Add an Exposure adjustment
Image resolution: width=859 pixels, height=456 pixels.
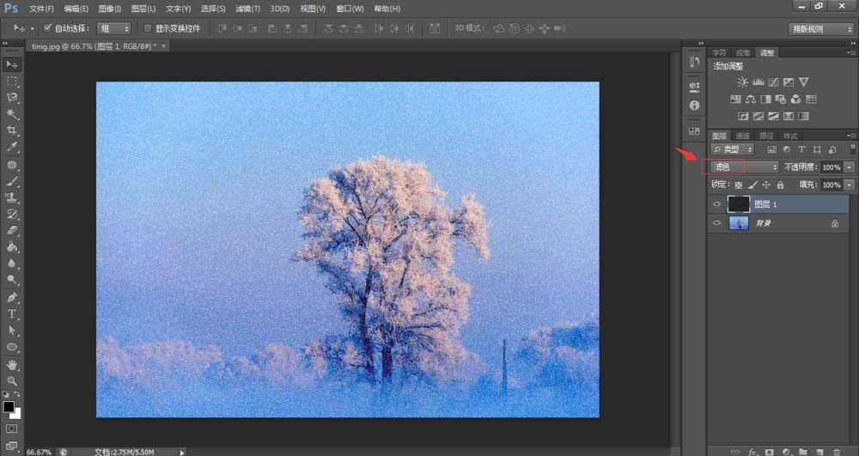click(x=789, y=82)
